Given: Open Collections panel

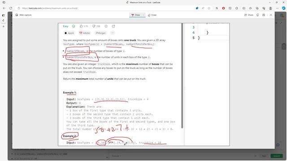Looking at the screenshot, I should (257, 8).
